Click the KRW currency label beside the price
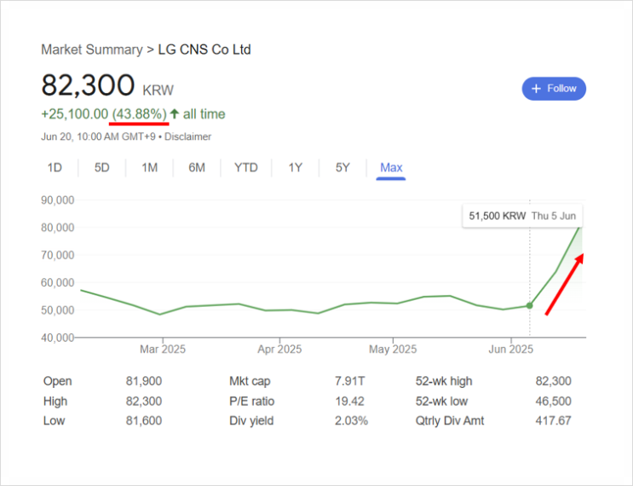The image size is (633, 486). [x=158, y=90]
